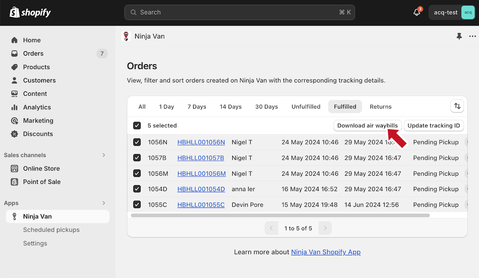Click the Discounts badge icon
This screenshot has height=278, width=479.
[x=15, y=134]
